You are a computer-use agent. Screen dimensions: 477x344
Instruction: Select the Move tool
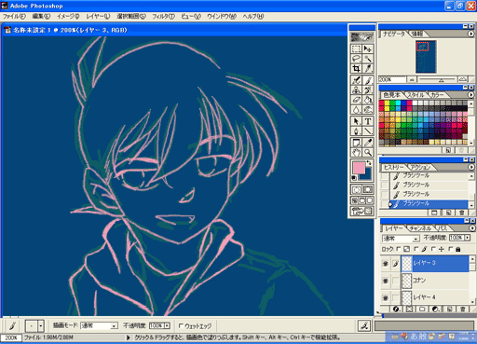(x=368, y=49)
